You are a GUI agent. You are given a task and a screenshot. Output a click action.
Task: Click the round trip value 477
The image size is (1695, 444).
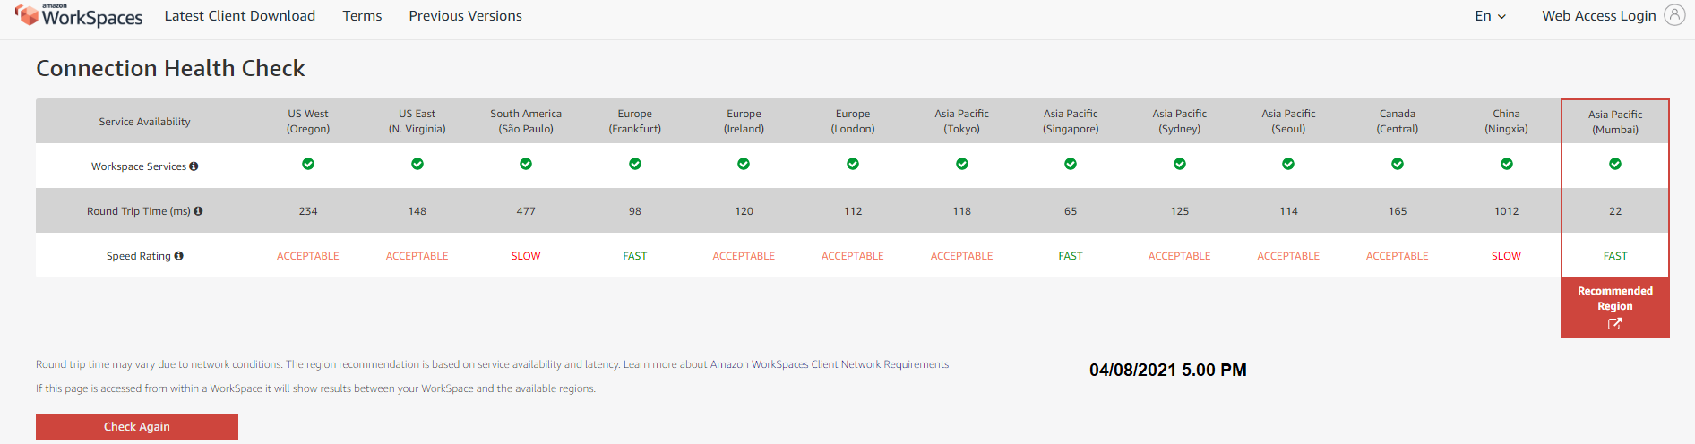tap(526, 211)
